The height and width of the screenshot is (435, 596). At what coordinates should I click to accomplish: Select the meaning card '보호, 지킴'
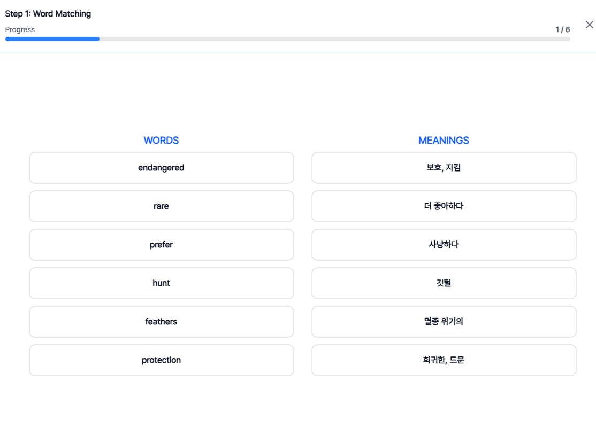[444, 168]
